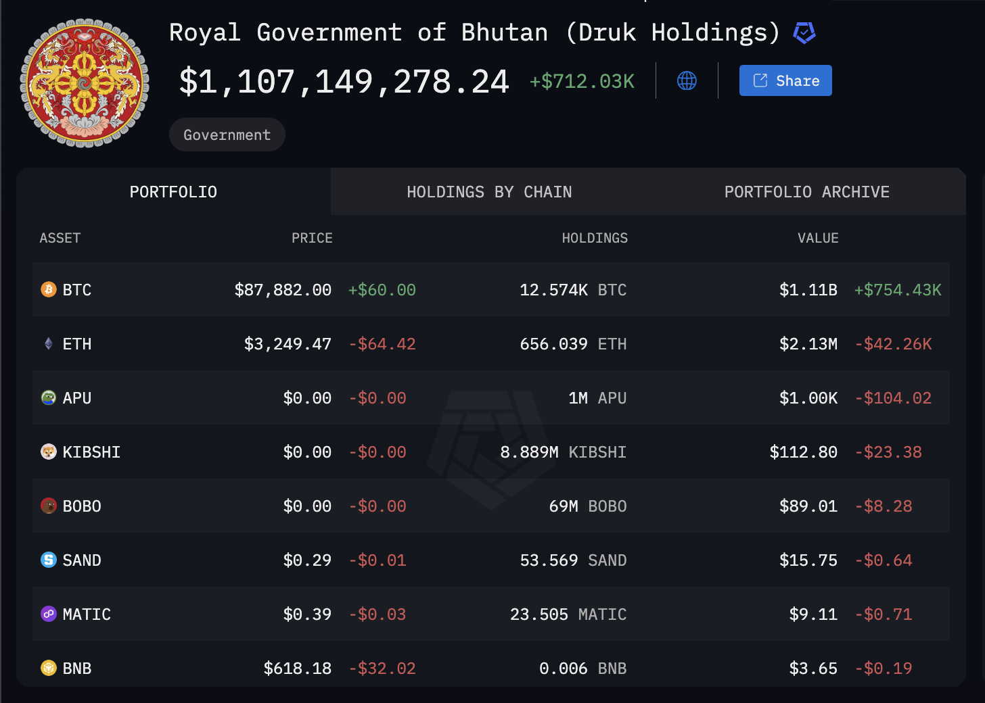Open the ETH asset name link
The height and width of the screenshot is (703, 985).
(x=77, y=344)
